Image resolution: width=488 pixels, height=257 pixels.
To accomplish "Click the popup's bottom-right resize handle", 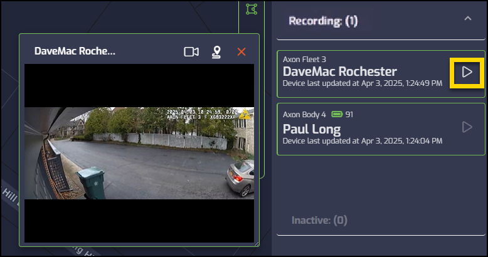I will [x=255, y=241].
